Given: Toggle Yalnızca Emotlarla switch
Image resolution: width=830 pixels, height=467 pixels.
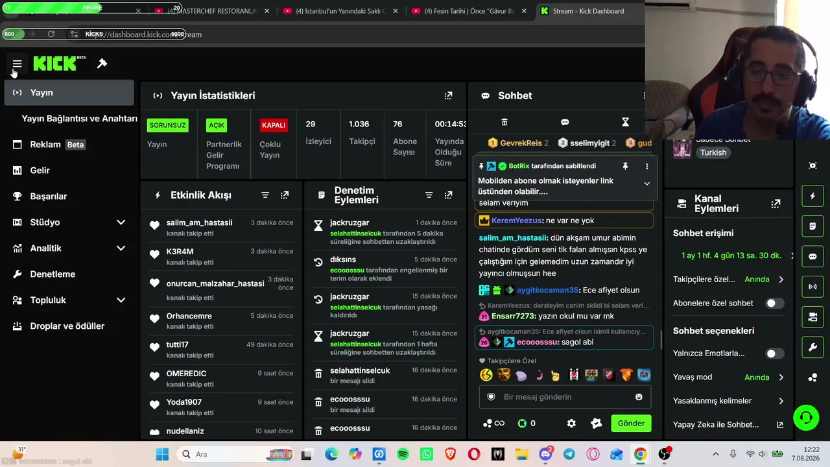Looking at the screenshot, I should click(x=774, y=353).
